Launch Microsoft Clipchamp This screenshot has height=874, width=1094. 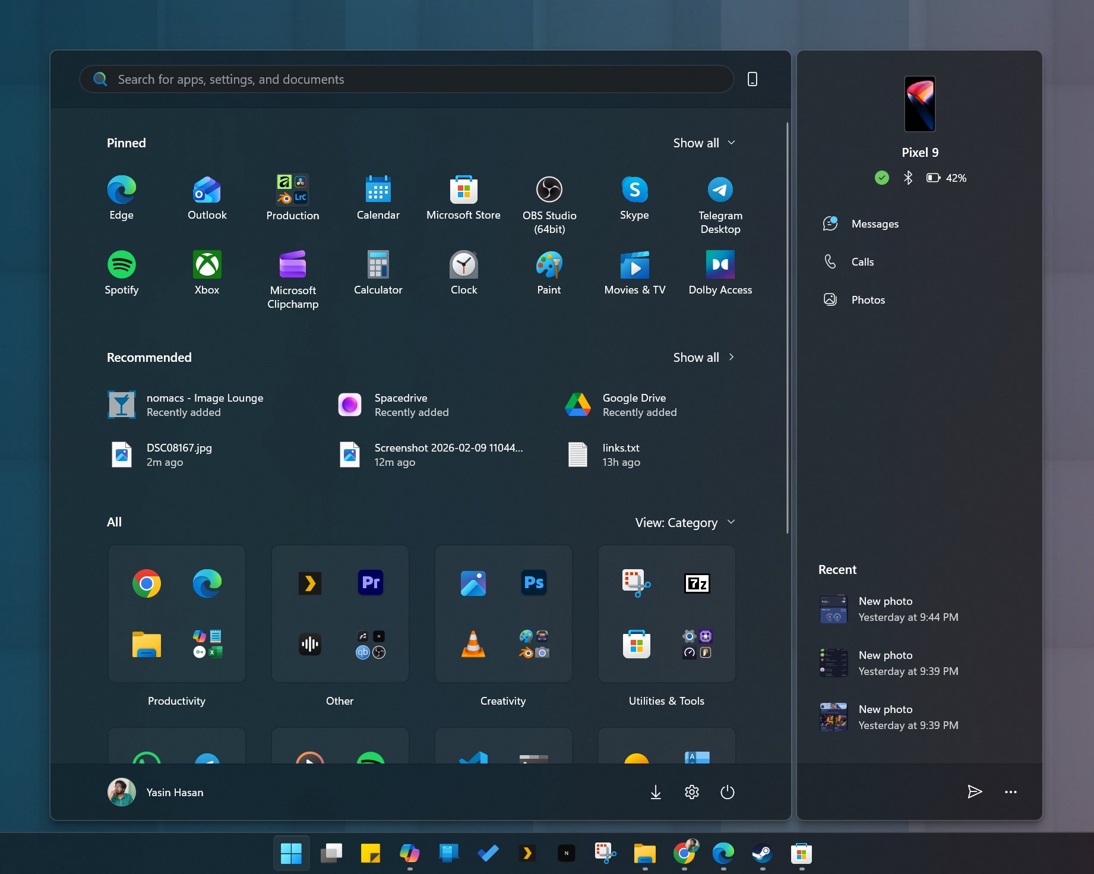(292, 280)
